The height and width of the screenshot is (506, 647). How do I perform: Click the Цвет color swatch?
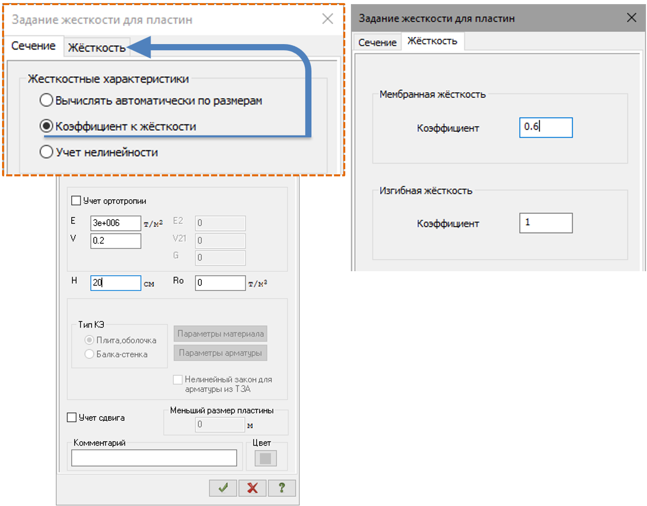(265, 458)
